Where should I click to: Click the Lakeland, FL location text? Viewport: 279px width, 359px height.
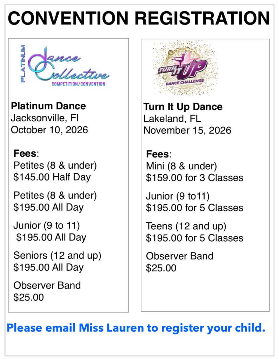[x=172, y=118]
